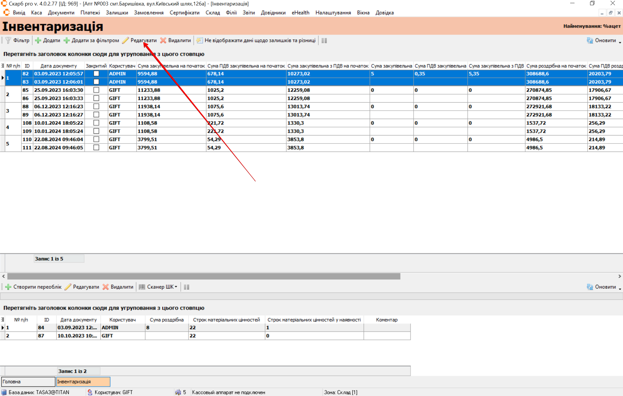This screenshot has height=396, width=623.
Task: Click the horizontal scrollbar thumb
Action: coord(203,276)
